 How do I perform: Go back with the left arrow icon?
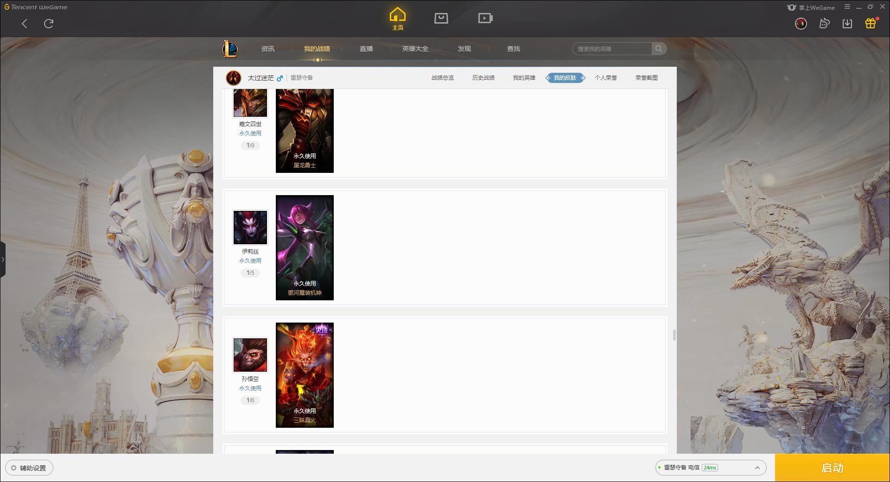(x=25, y=24)
